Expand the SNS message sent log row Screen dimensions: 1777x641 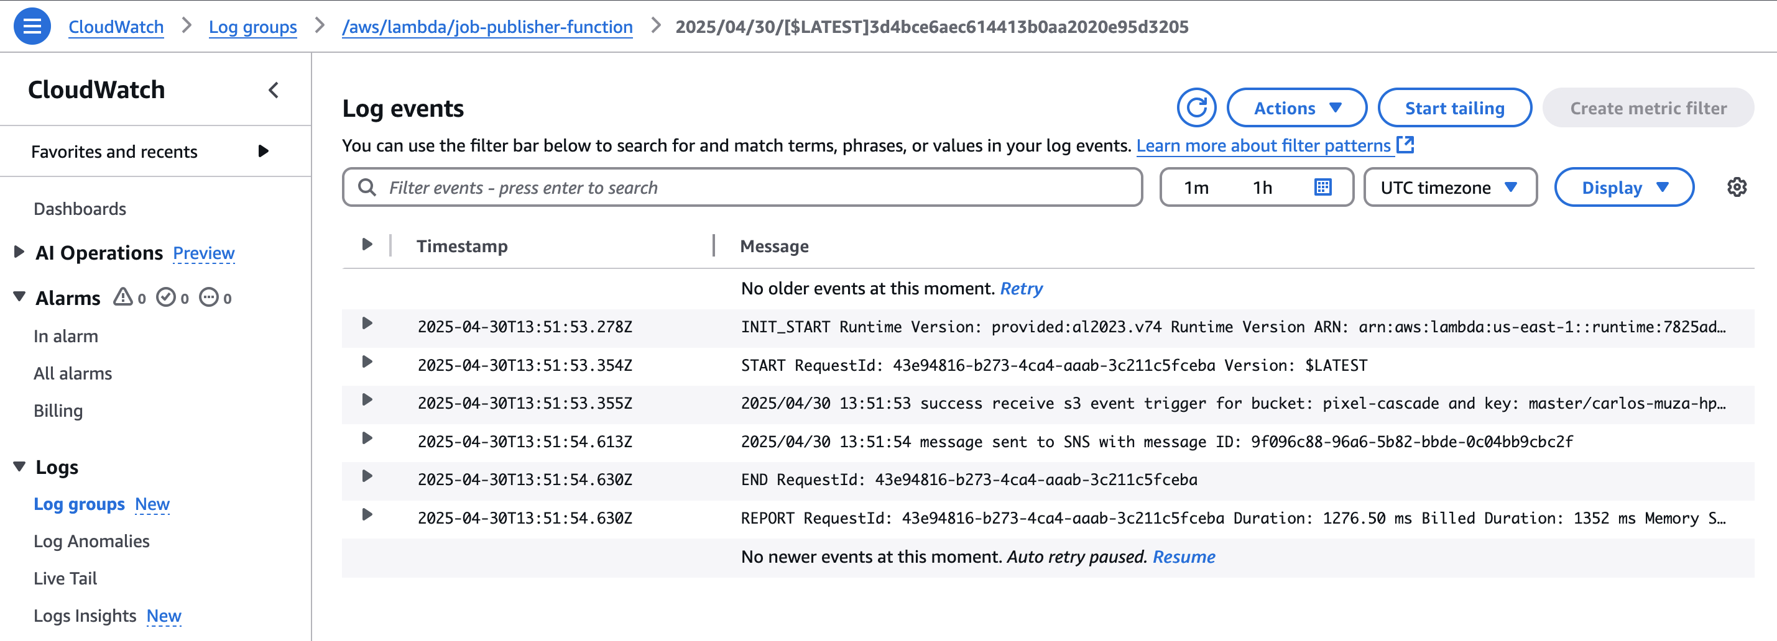pos(367,439)
